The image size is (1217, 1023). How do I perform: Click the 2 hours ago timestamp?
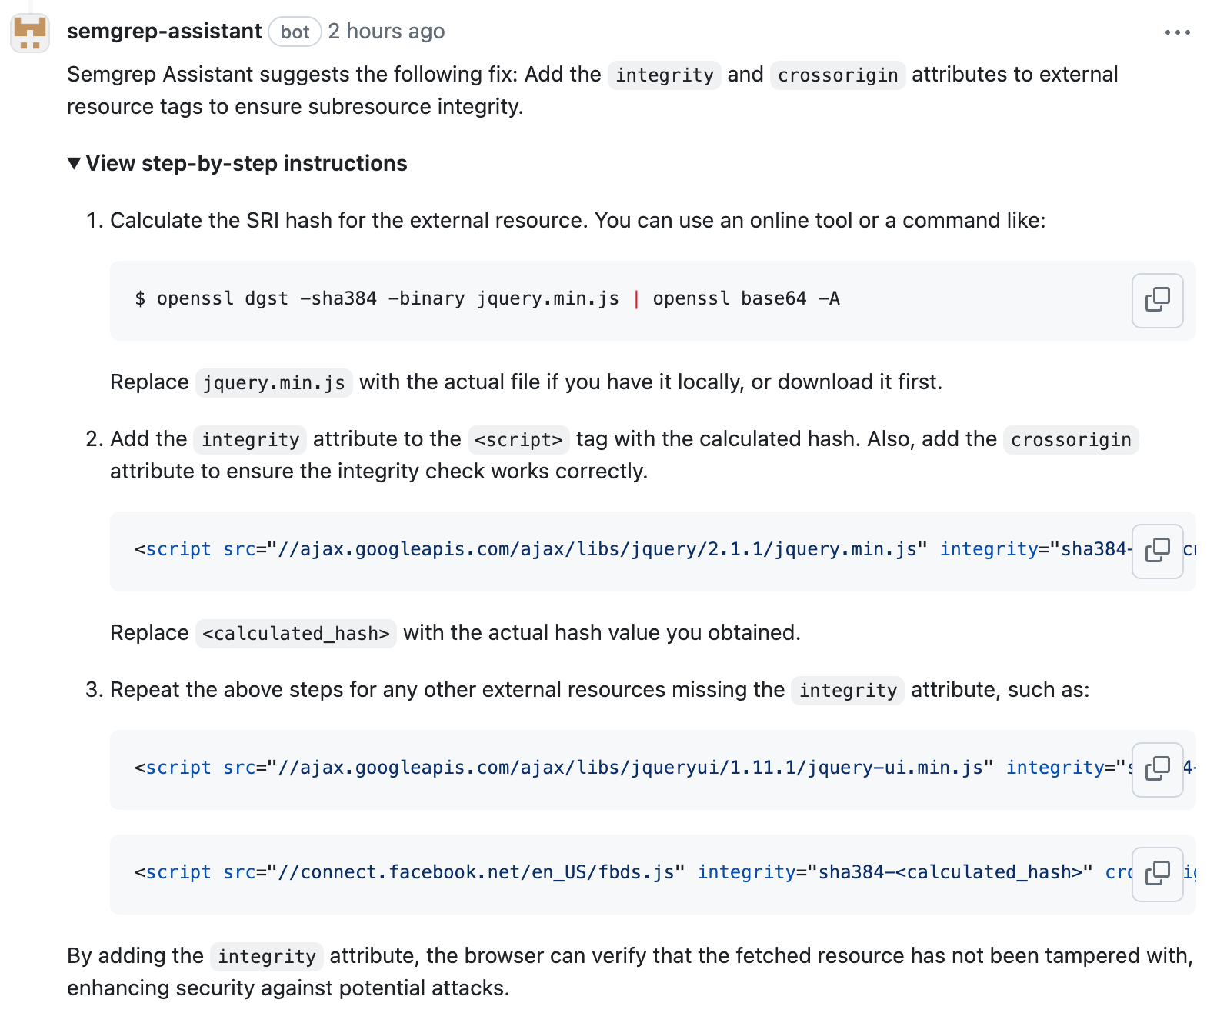[x=386, y=32]
